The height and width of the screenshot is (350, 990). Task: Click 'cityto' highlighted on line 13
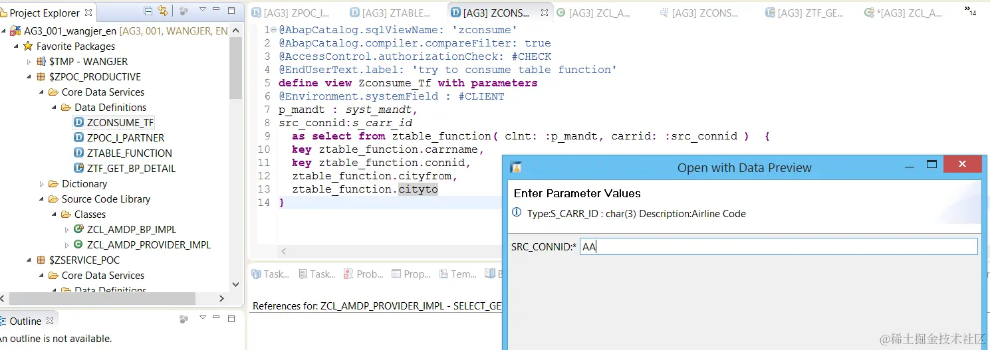[x=418, y=189]
